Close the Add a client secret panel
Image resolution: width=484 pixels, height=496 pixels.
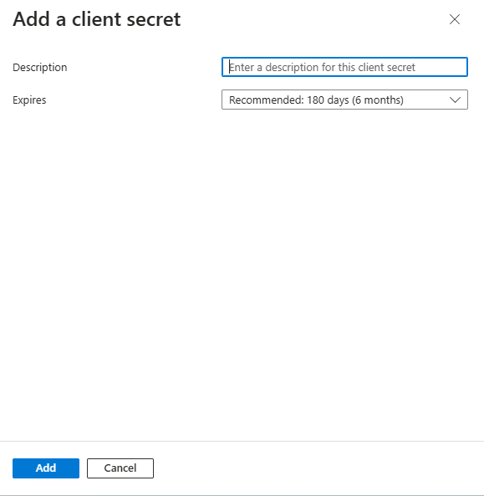455,19
